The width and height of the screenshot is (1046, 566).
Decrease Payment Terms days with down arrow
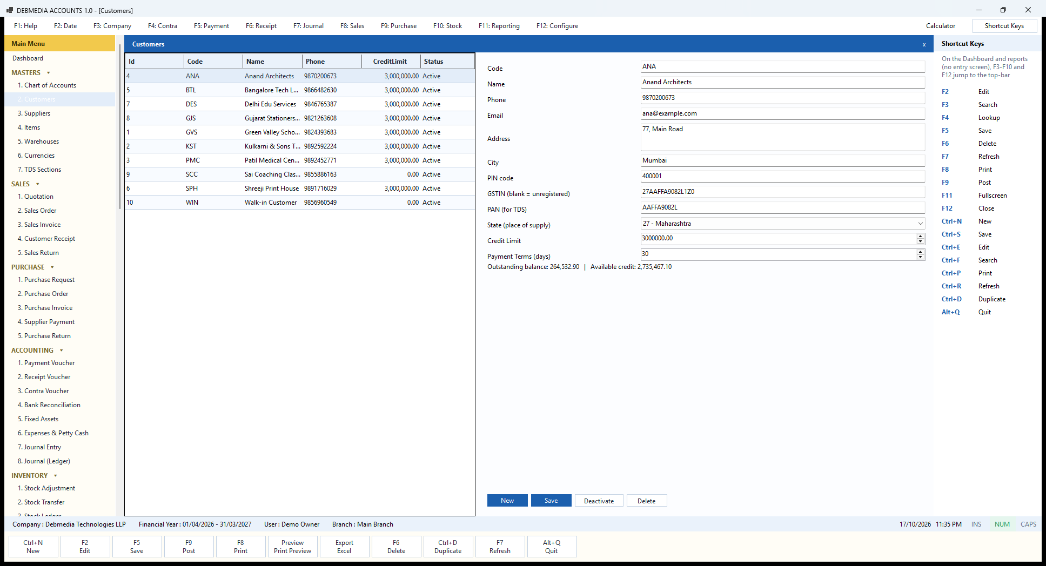pos(921,257)
